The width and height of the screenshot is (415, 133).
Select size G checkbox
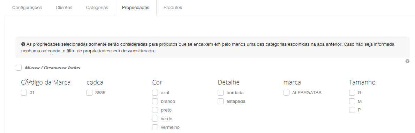pyautogui.click(x=352, y=93)
